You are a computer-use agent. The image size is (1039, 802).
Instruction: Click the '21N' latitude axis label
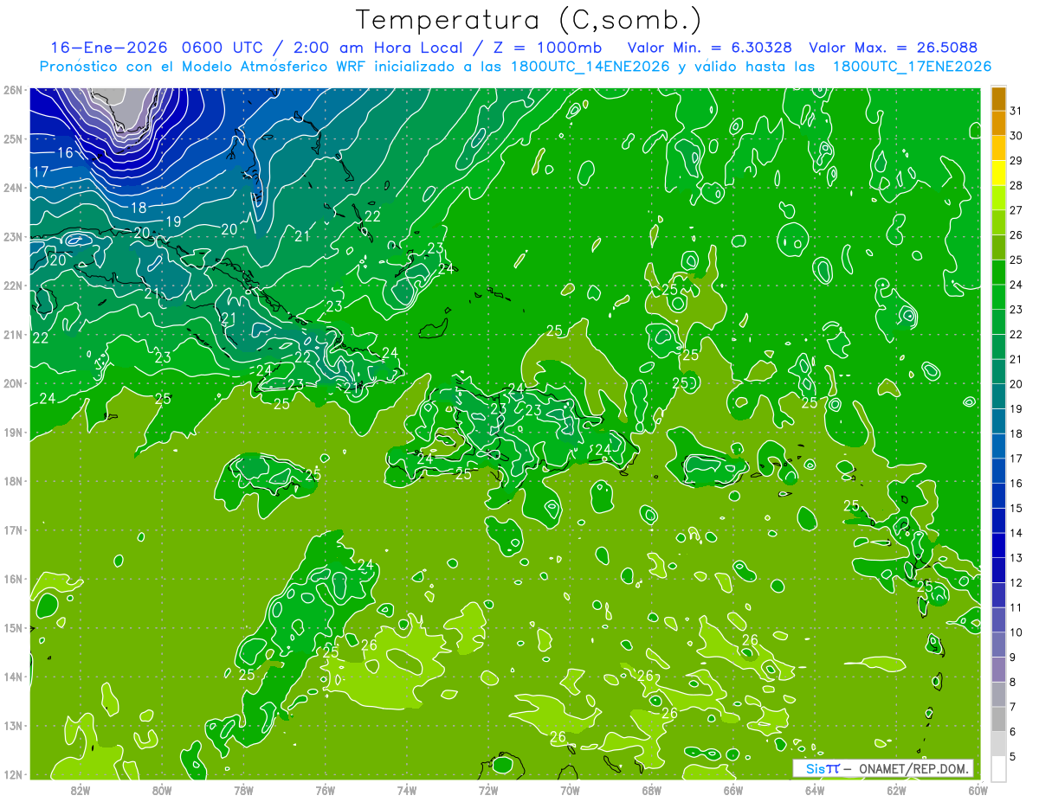click(x=13, y=335)
